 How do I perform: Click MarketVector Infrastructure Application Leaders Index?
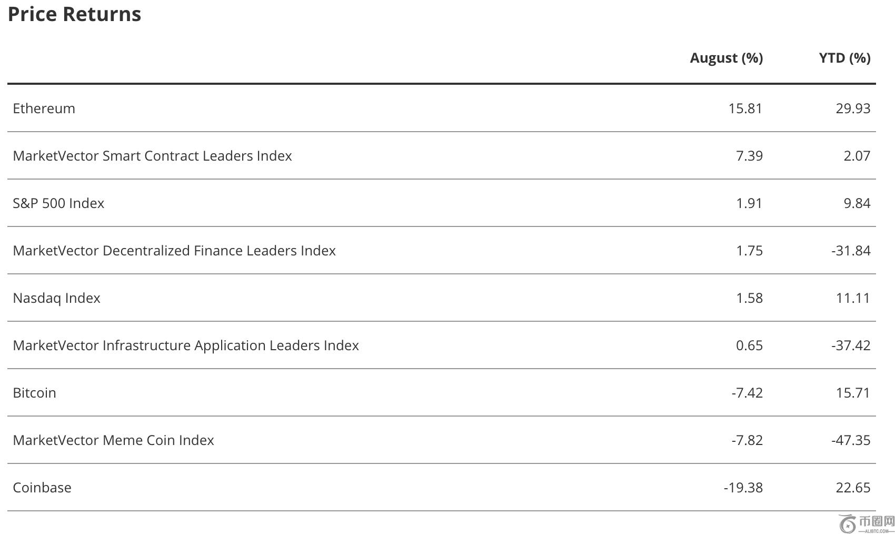click(x=186, y=345)
